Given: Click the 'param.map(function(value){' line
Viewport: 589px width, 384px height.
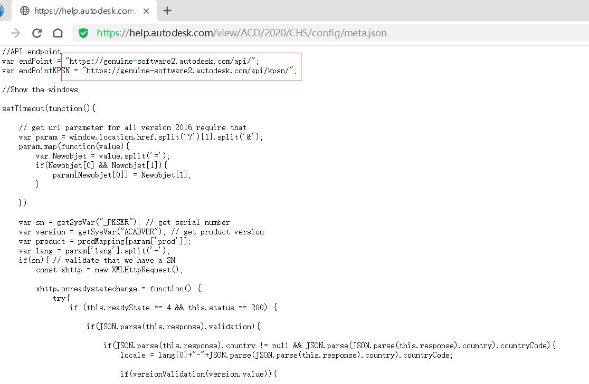Looking at the screenshot, I should 74,146.
